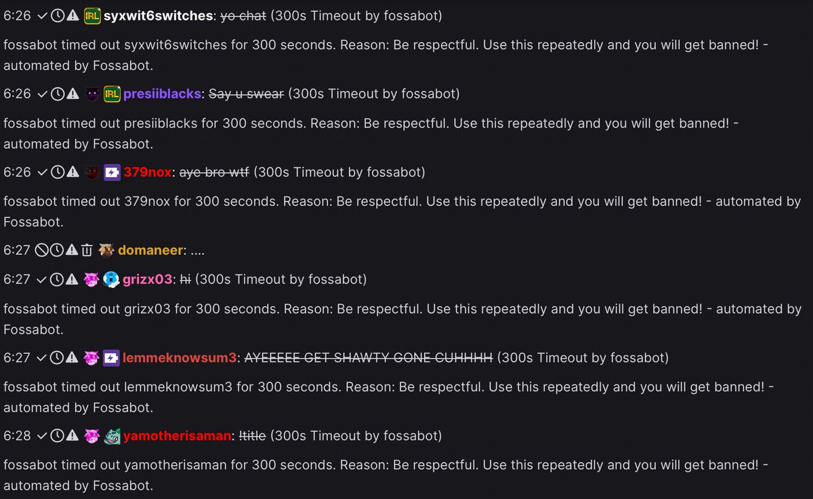Click the IRL badge next to syxwit6switches
The width and height of the screenshot is (813, 499).
pyautogui.click(x=92, y=16)
